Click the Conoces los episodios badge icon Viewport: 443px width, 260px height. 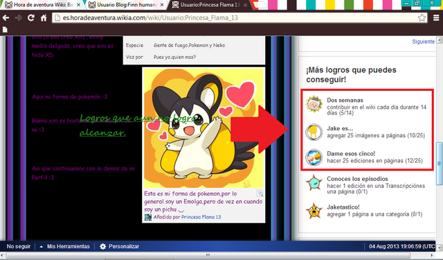click(314, 182)
